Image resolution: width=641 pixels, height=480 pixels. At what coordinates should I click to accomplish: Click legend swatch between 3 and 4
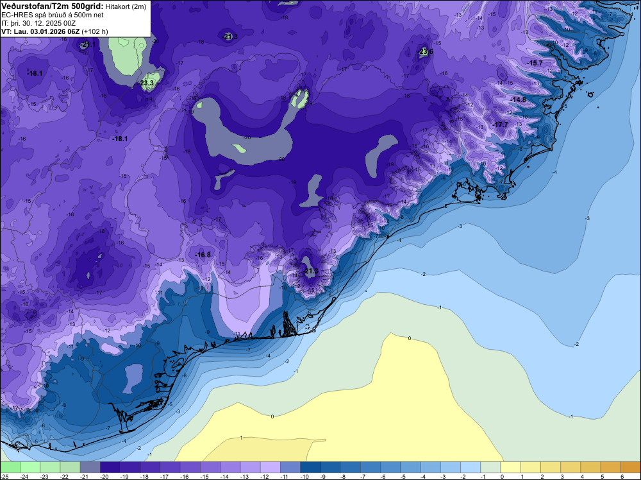pyautogui.click(x=570, y=467)
